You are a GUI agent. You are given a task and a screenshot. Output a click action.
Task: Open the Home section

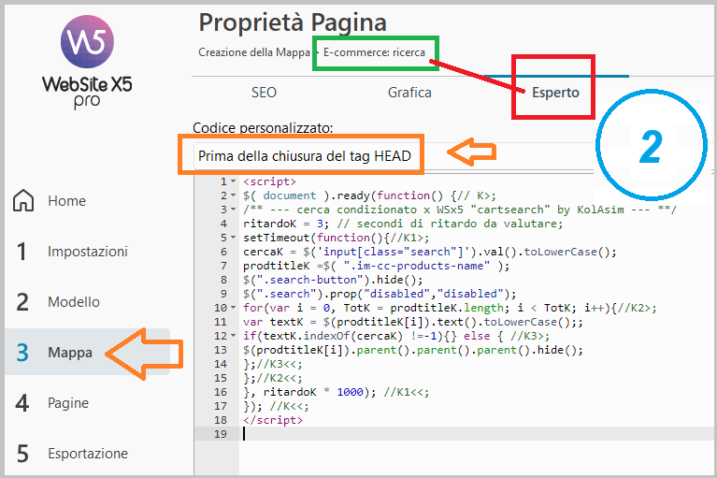point(66,201)
